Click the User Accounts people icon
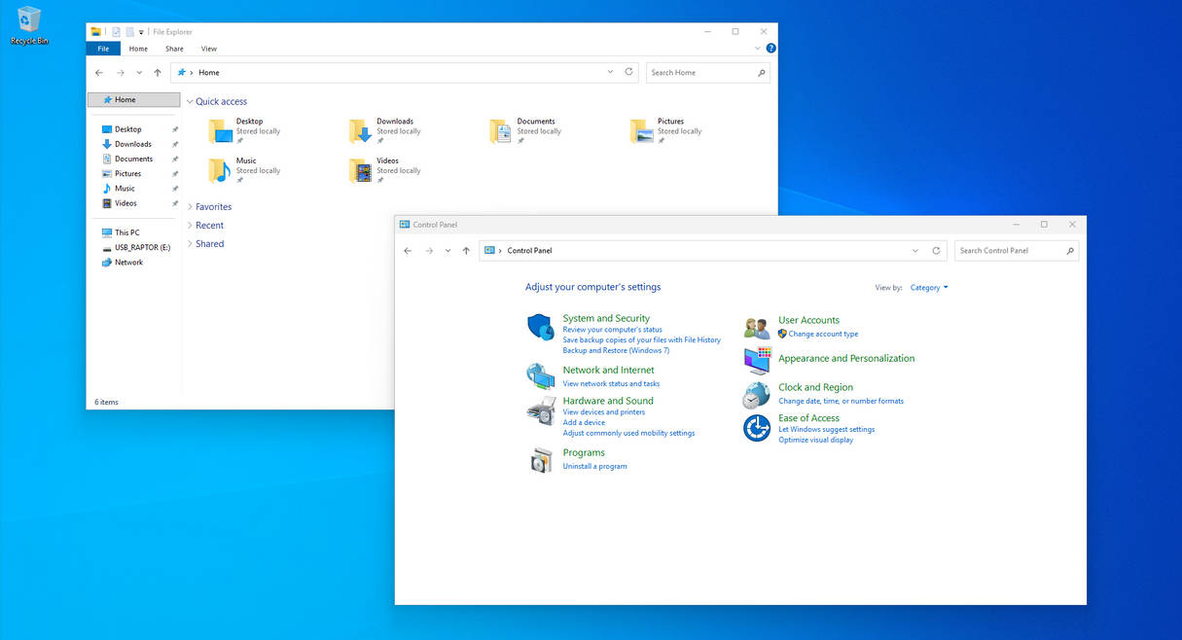Viewport: 1182px width, 640px height. click(x=757, y=329)
